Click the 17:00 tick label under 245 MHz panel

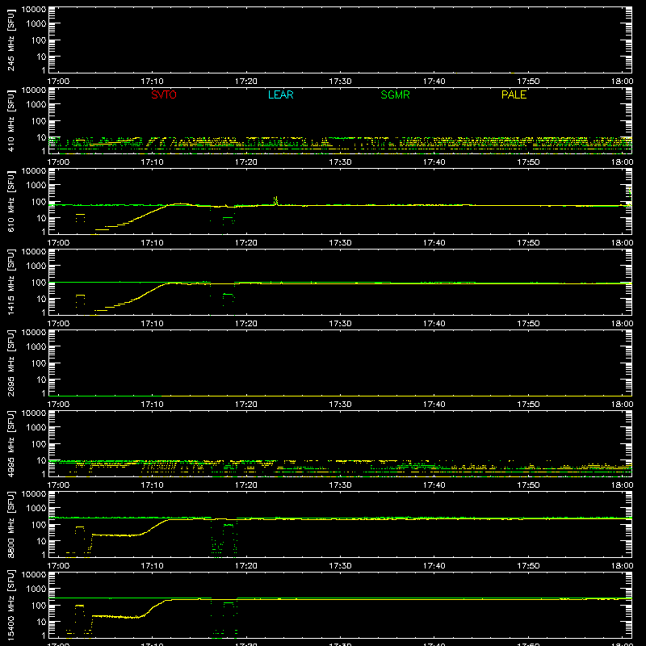tap(58, 82)
